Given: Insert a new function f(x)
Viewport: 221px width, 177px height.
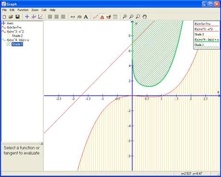Looking at the screenshot, I should click(x=79, y=17).
